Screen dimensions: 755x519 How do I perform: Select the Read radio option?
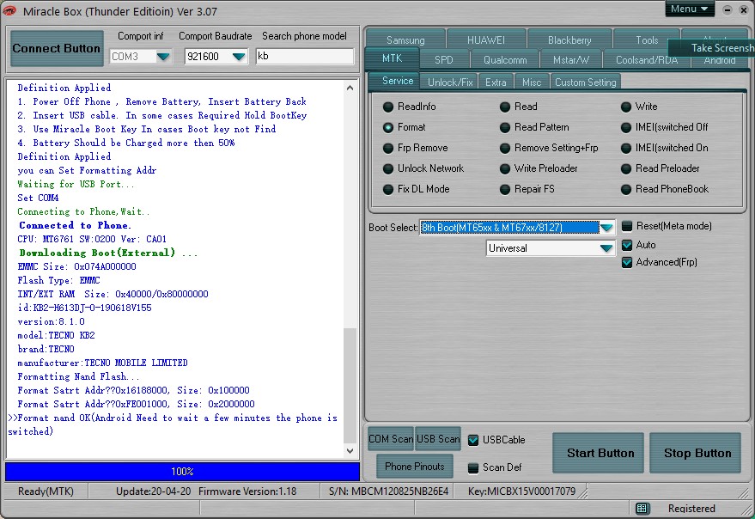point(518,107)
